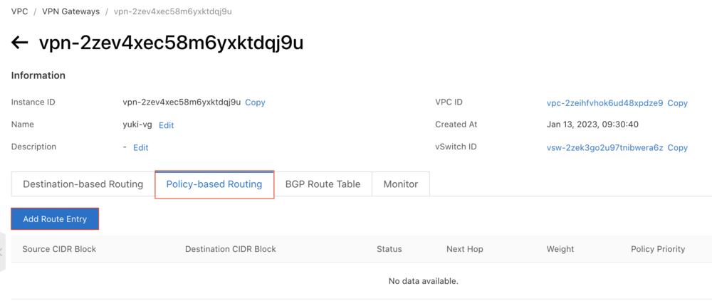Expand the collapsed left sidebar handle
Image resolution: width=712 pixels, height=301 pixels.
[x=2, y=251]
